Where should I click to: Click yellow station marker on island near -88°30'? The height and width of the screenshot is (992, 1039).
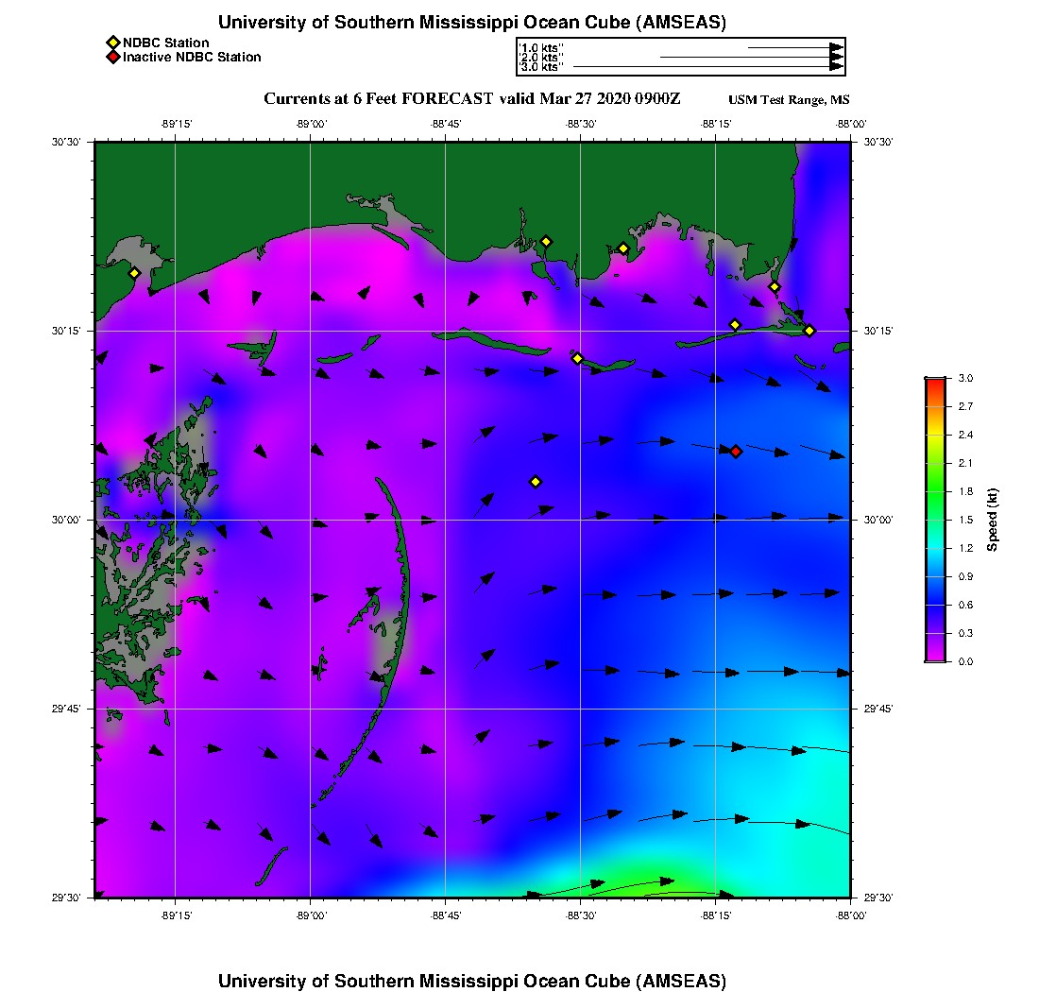pos(577,358)
